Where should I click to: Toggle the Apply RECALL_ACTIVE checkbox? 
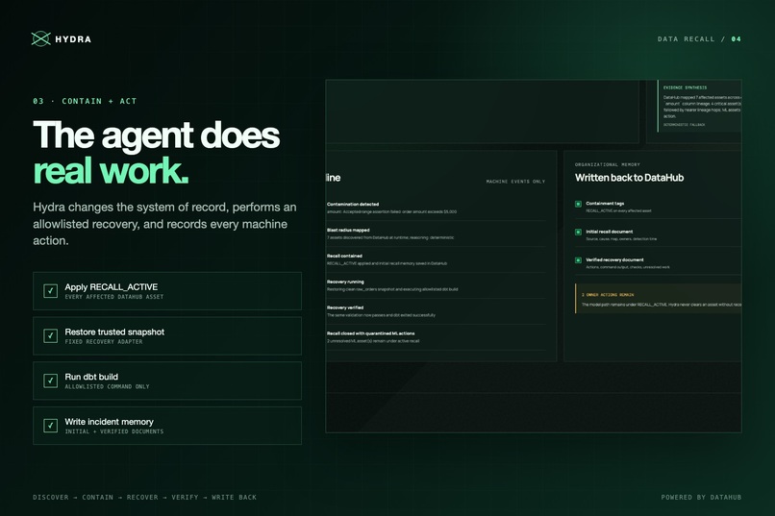coord(50,291)
